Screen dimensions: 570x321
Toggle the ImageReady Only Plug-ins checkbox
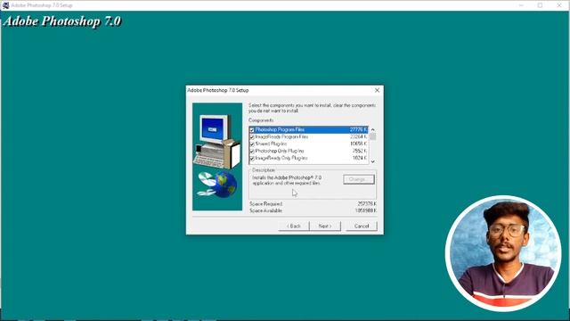(x=252, y=159)
